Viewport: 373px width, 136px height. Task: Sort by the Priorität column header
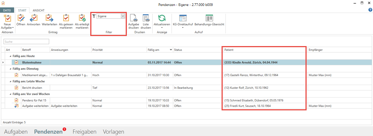(x=119, y=50)
